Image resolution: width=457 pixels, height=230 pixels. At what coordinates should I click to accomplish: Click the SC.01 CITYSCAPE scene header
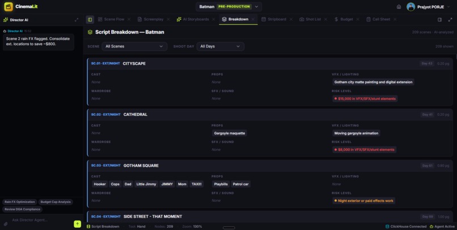coord(270,64)
